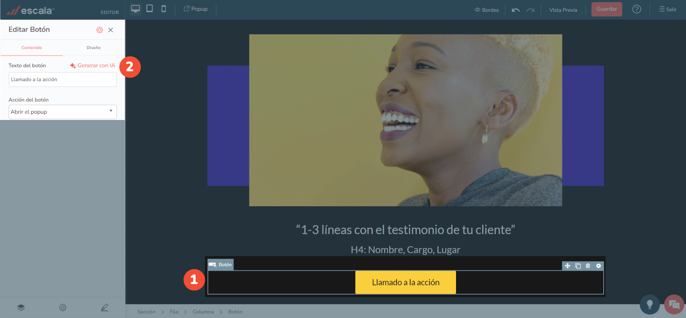Undo the last change
Image resolution: width=686 pixels, height=318 pixels.
click(x=515, y=10)
